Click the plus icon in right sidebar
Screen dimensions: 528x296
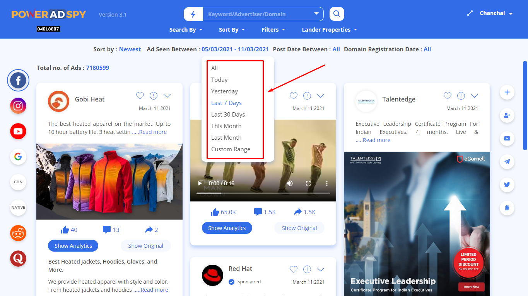point(507,92)
